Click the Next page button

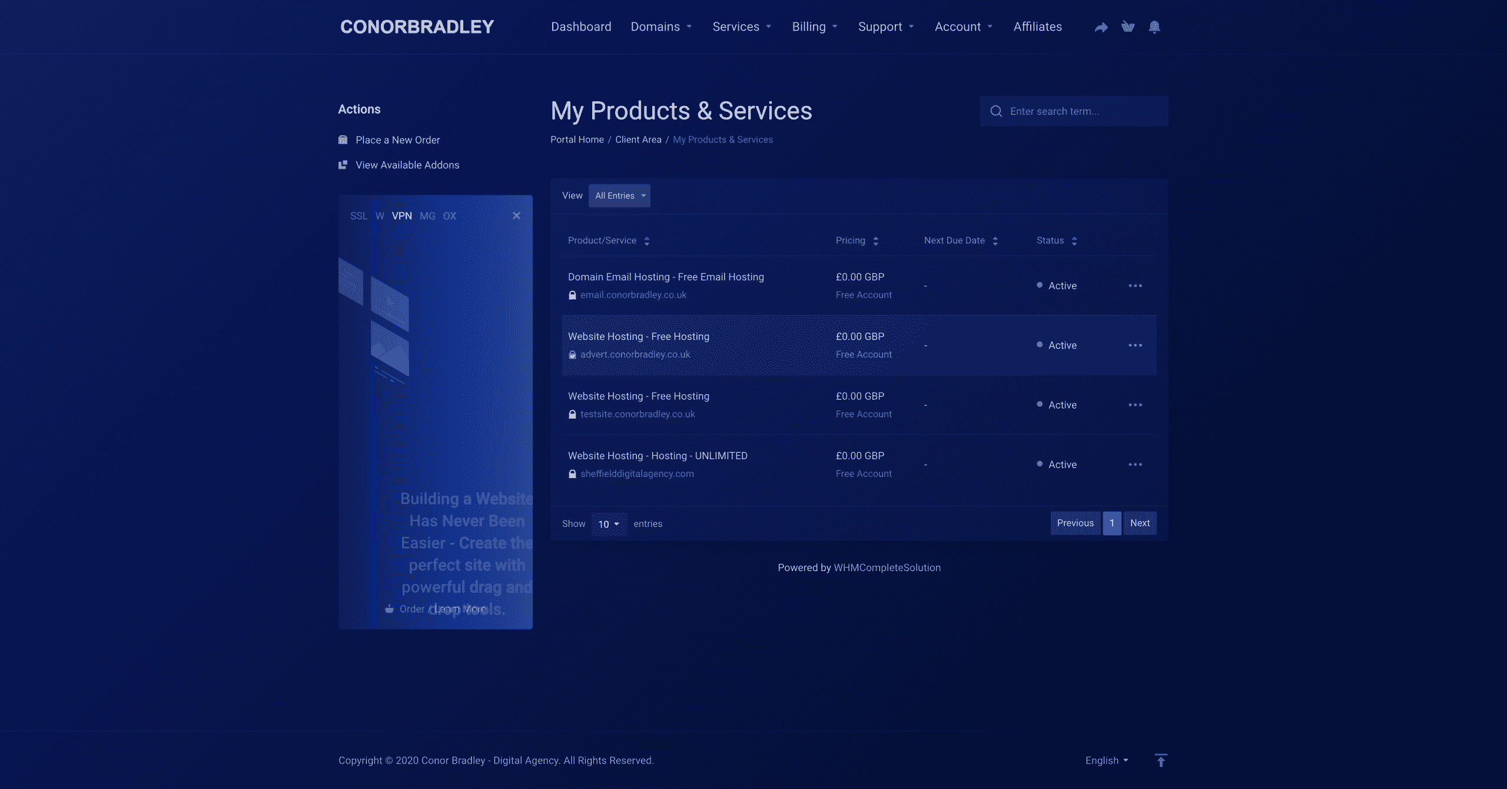(x=1140, y=523)
